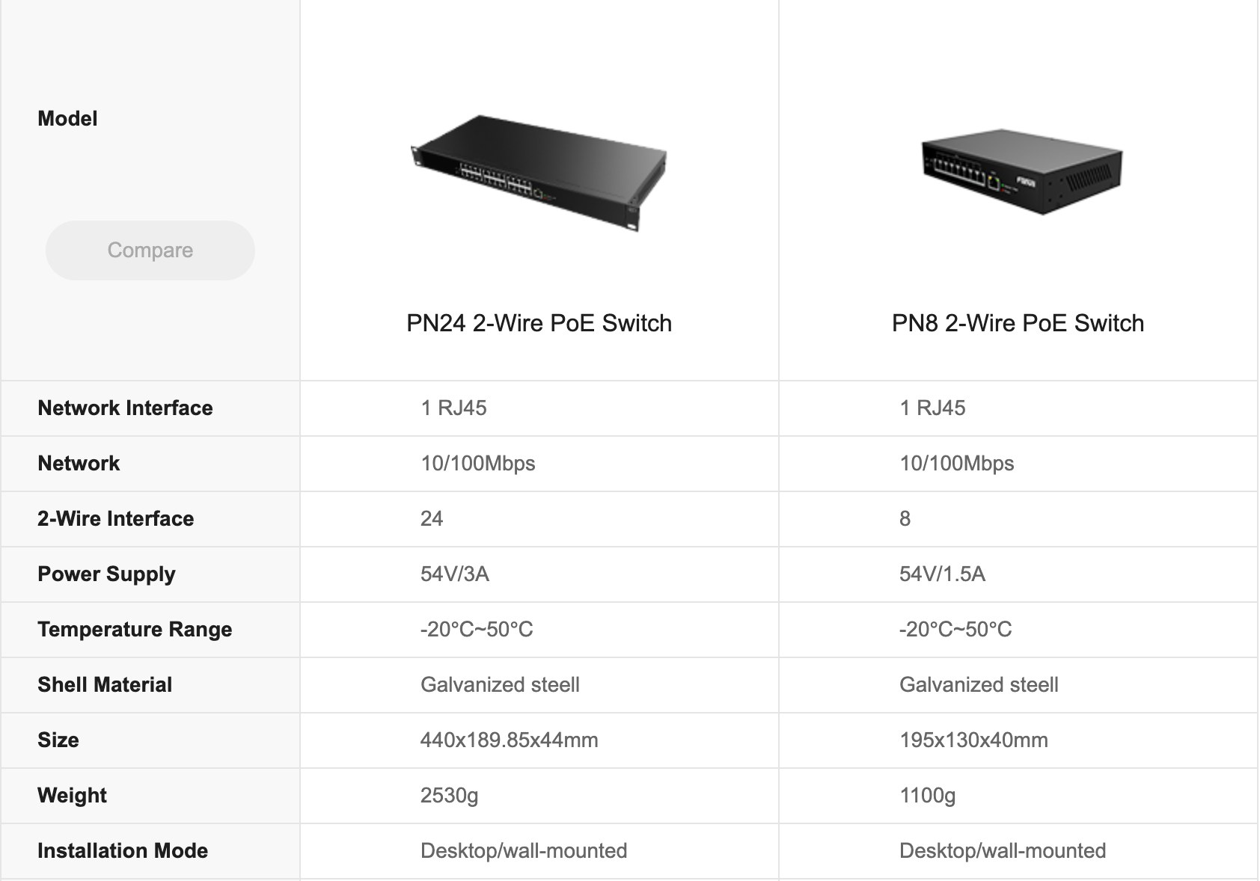Click PN24 network speed 10/100Mbps value

[x=477, y=463]
